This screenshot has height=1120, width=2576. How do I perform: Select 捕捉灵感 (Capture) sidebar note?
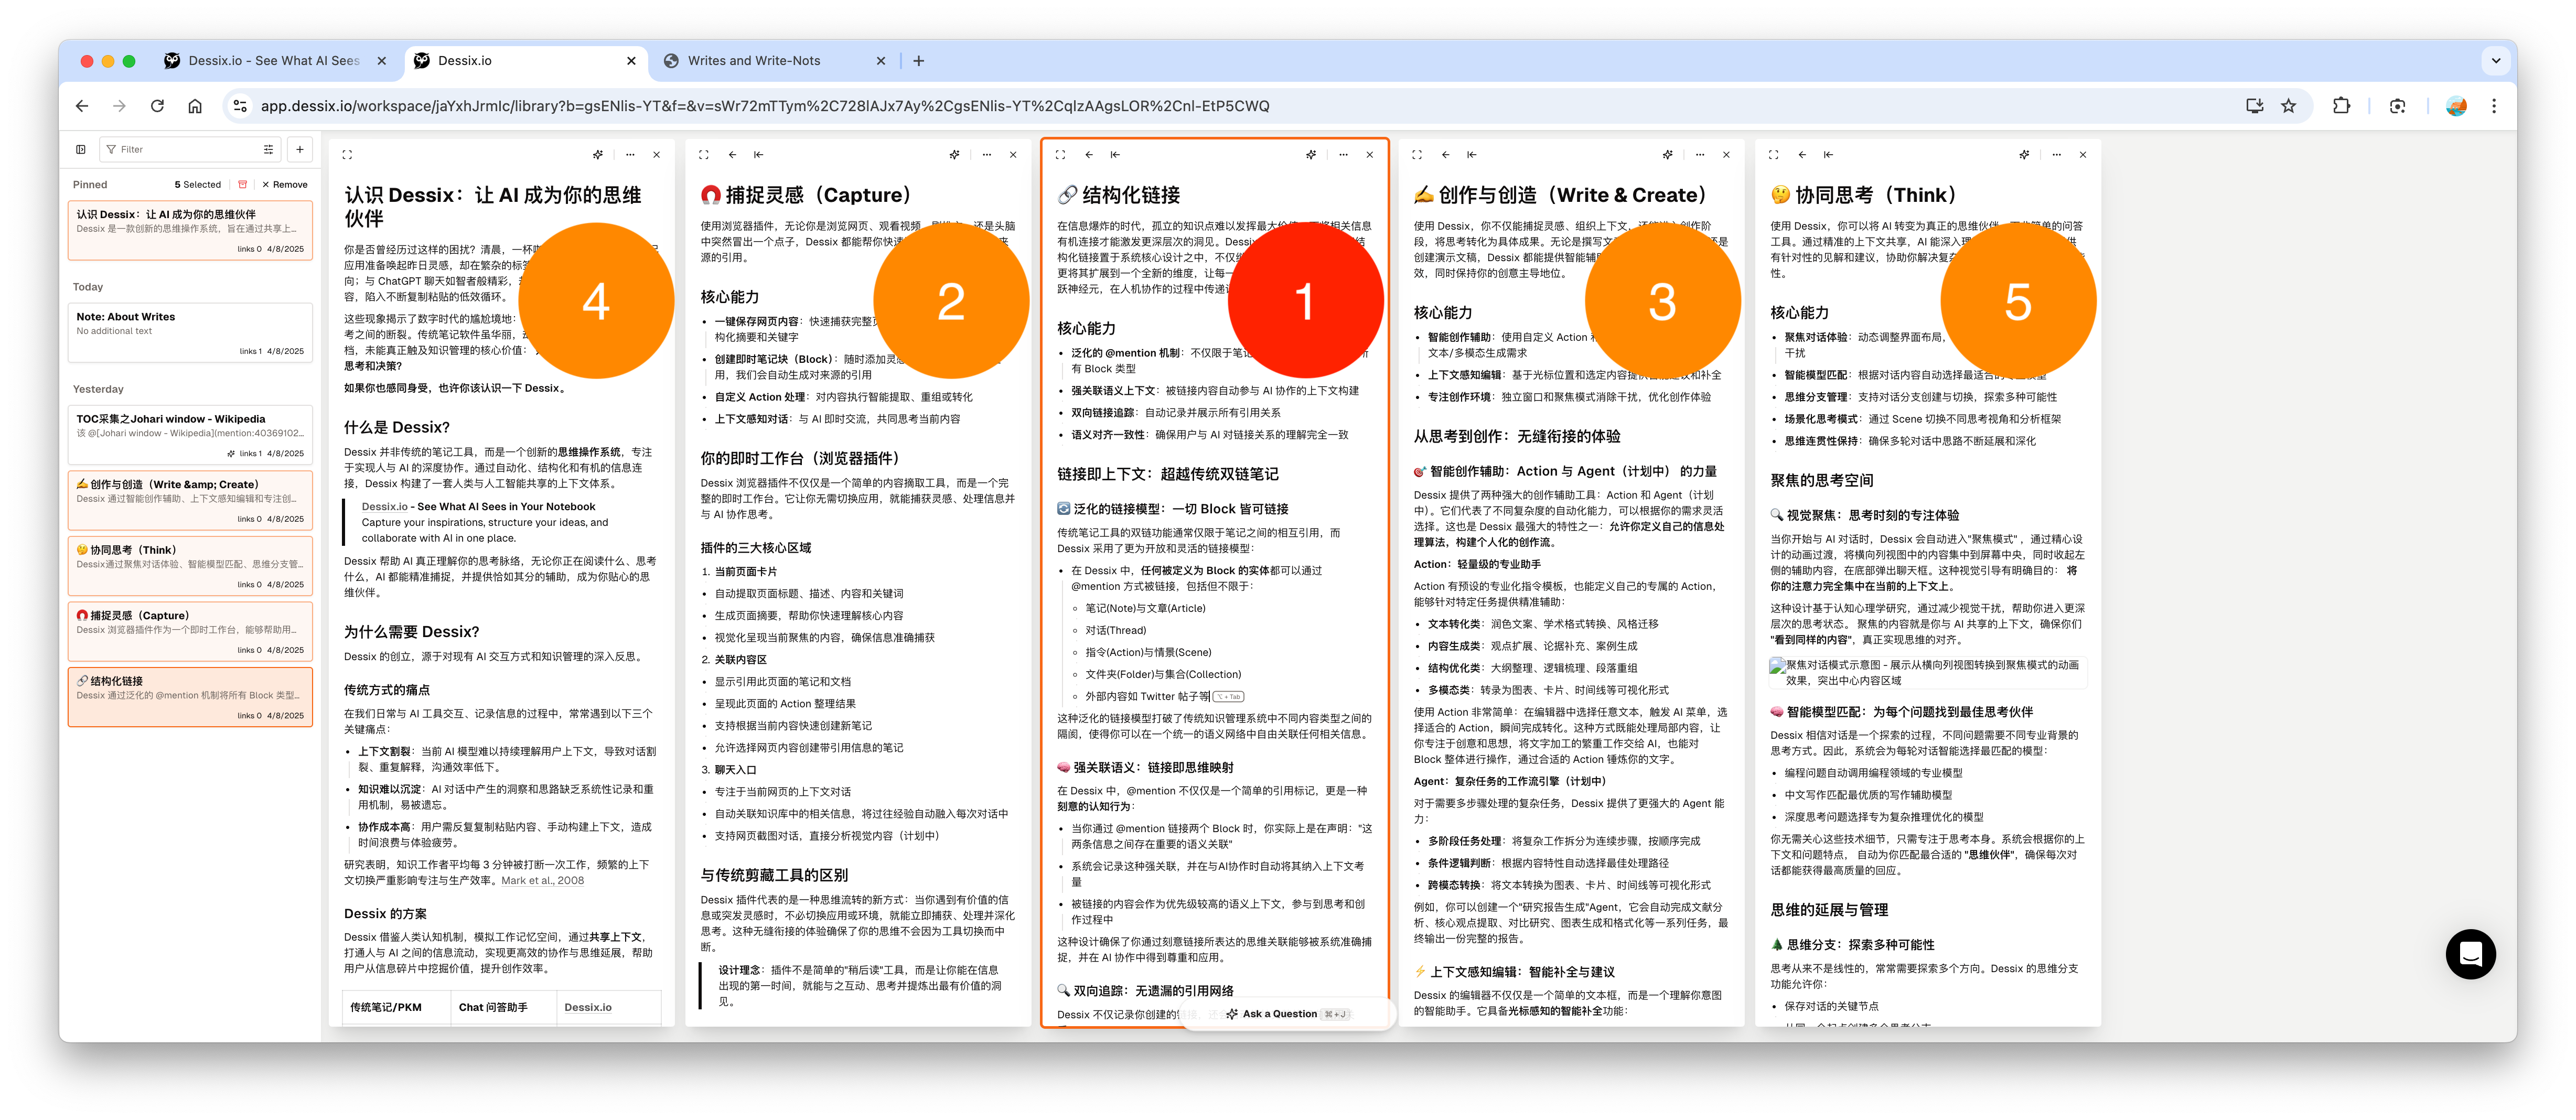point(190,631)
